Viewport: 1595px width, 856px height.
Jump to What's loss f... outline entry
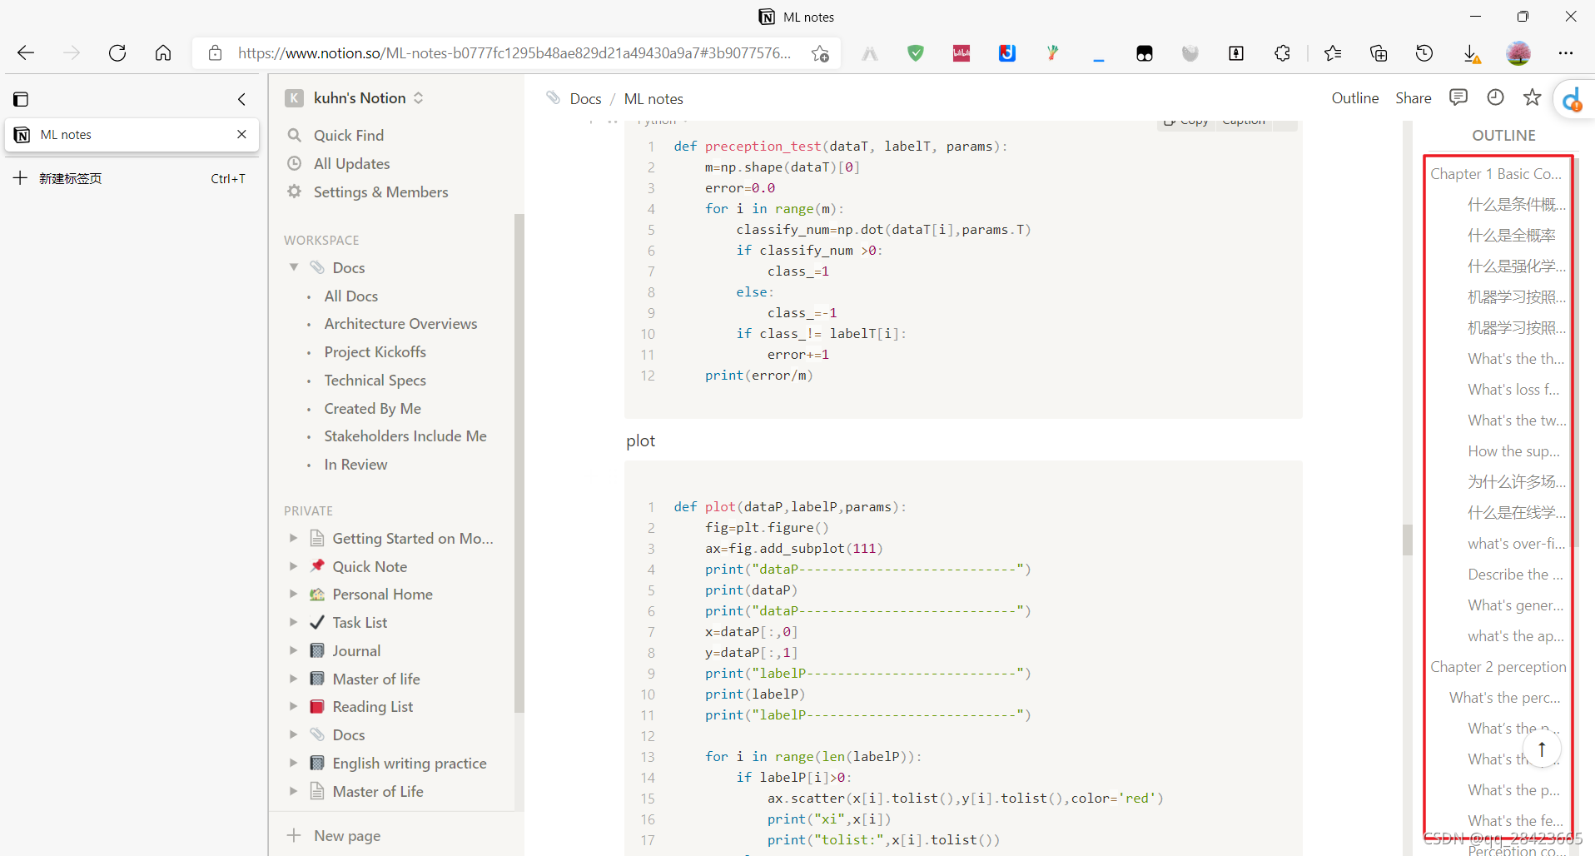[1513, 389]
